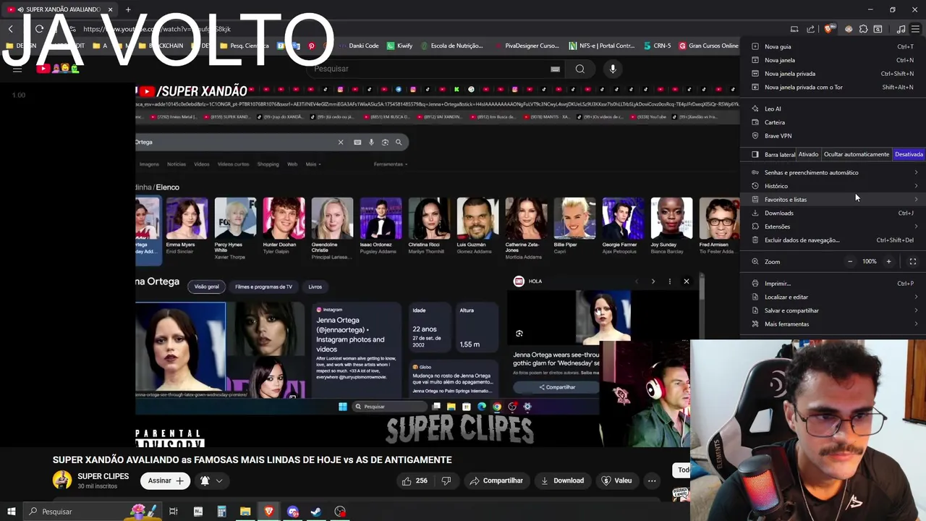Viewport: 926px width, 521px height.
Task: Decrease zoom with the minus button
Action: [850, 261]
